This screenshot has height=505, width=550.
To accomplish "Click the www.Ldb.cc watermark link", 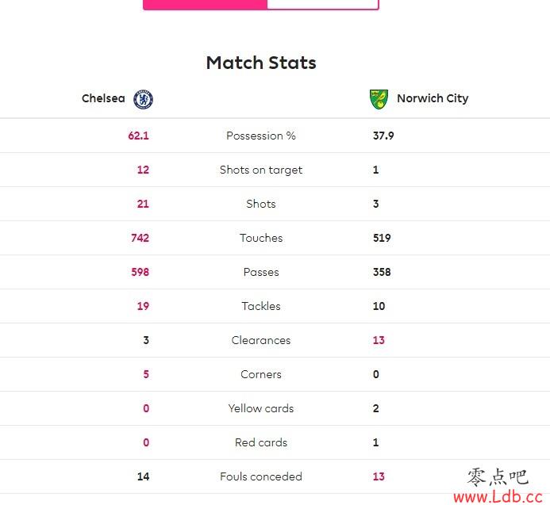I will 498,496.
